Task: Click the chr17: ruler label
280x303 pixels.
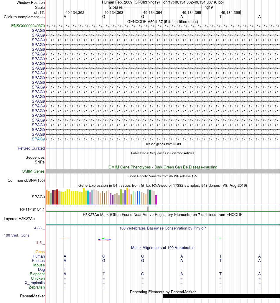Action: [x=39, y=13]
